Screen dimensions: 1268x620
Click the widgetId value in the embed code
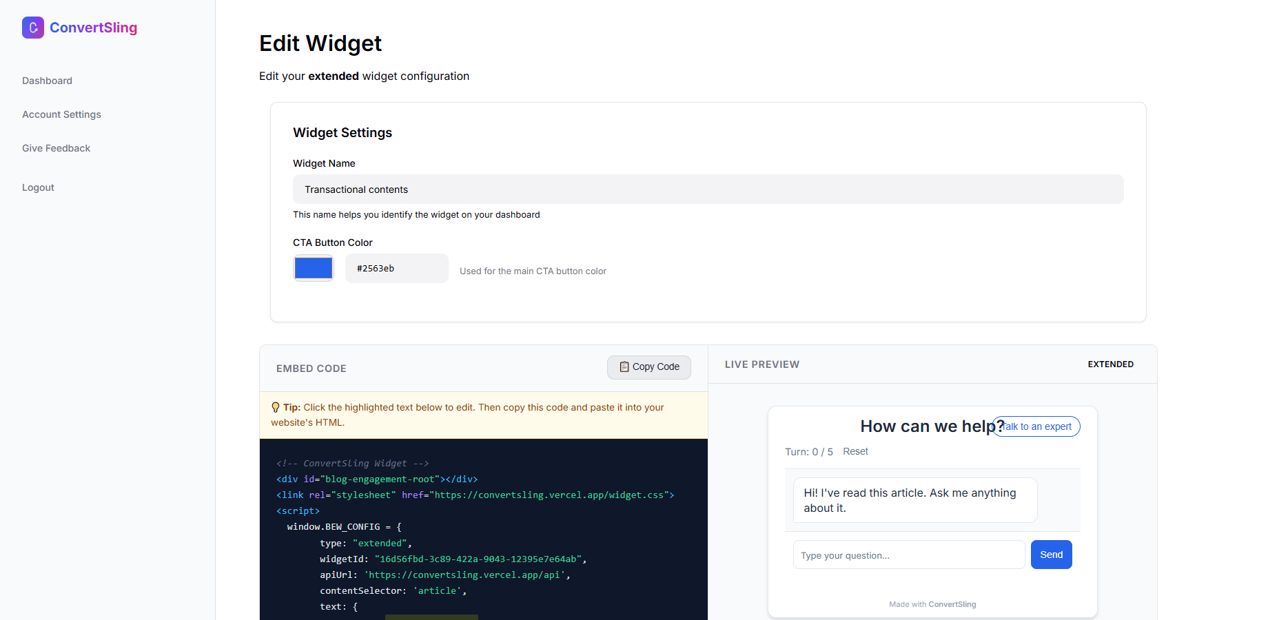(x=480, y=559)
